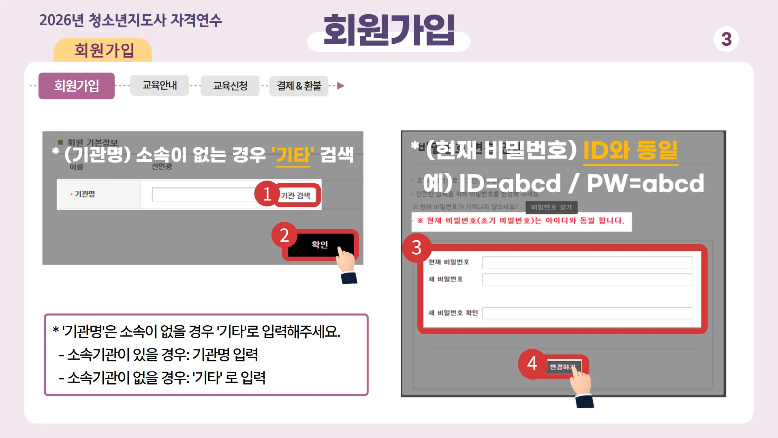Click the red number 3 marker
The image size is (778, 438).
417,247
